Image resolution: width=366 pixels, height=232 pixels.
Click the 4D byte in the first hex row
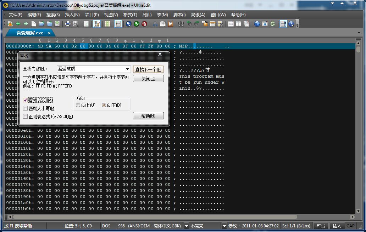click(x=40, y=46)
